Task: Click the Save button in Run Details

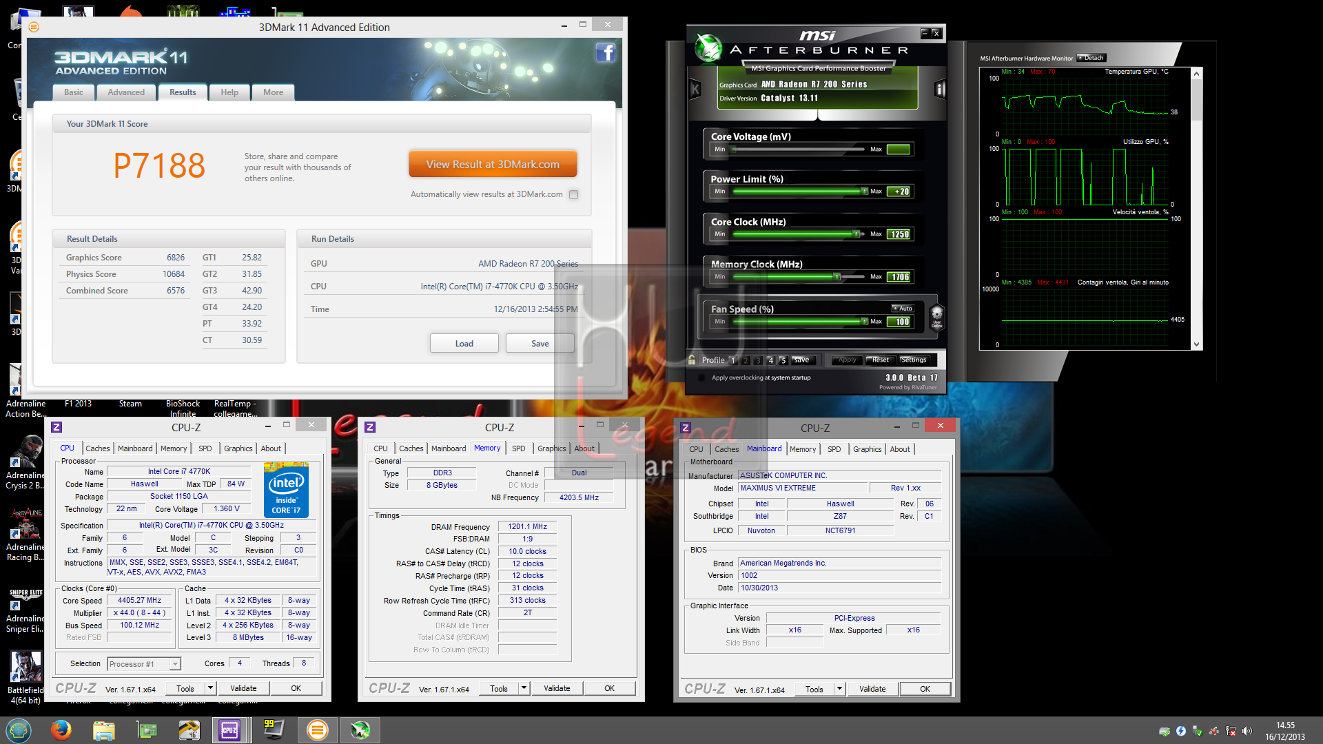Action: click(x=540, y=343)
